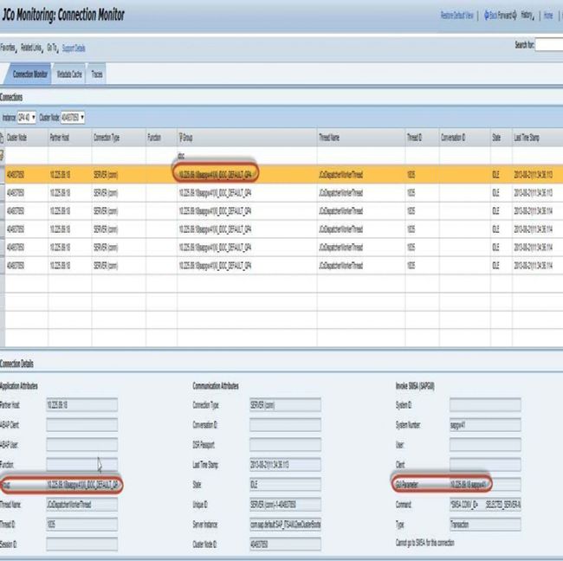The image size is (563, 561).
Task: Click JCoDispatcherWorkerThread in the fifth connection row
Action: pyautogui.click(x=340, y=248)
